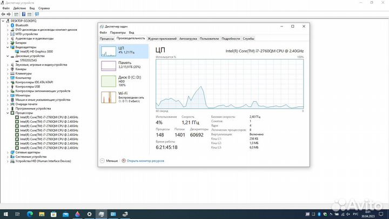
Task: Open notification center icon on taskbar
Action: coord(381,214)
